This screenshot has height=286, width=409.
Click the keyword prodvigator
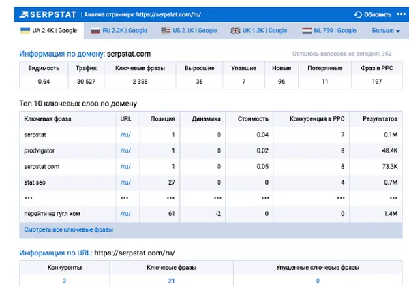pyautogui.click(x=39, y=150)
